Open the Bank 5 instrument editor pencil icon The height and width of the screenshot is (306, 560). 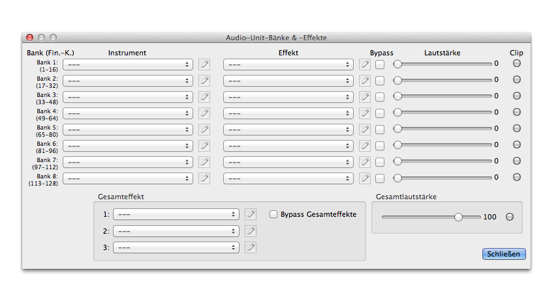pos(204,130)
